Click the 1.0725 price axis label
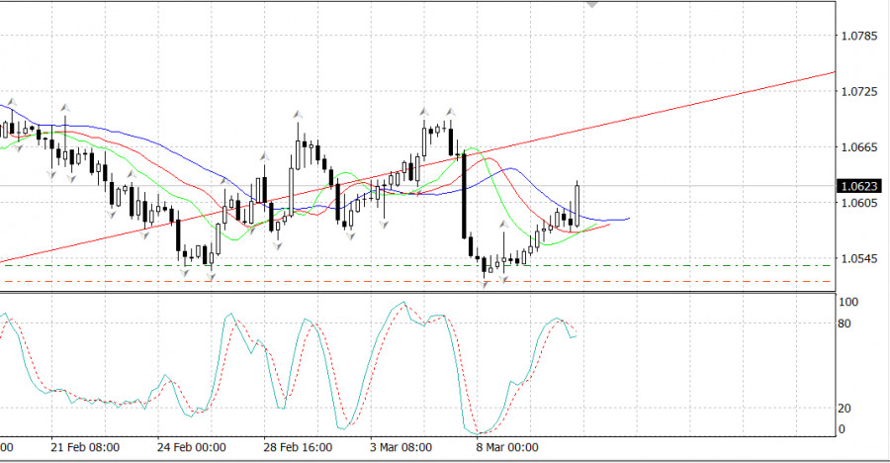 coord(858,92)
